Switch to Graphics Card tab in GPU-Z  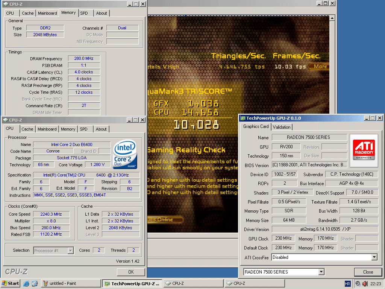256,126
